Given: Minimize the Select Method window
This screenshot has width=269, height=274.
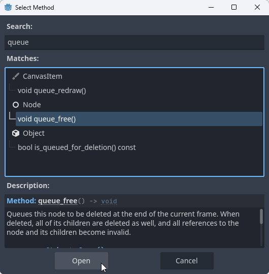Looking at the screenshot, I should 211,7.
